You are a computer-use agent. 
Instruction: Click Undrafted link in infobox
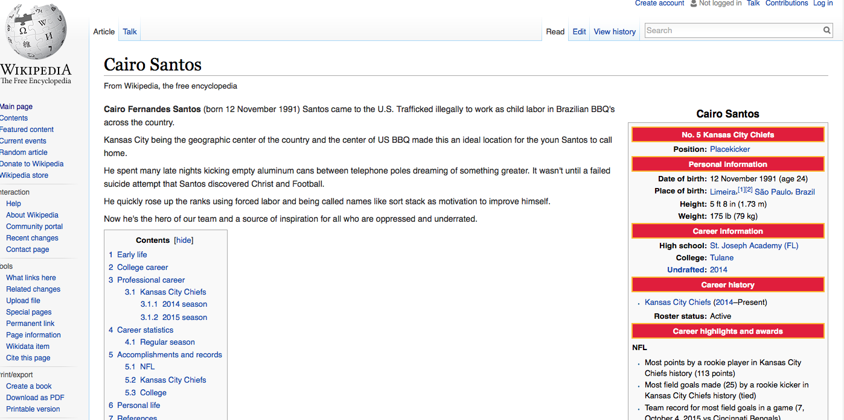(686, 270)
